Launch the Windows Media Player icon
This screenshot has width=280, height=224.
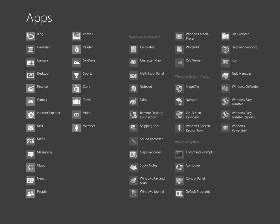(x=179, y=36)
